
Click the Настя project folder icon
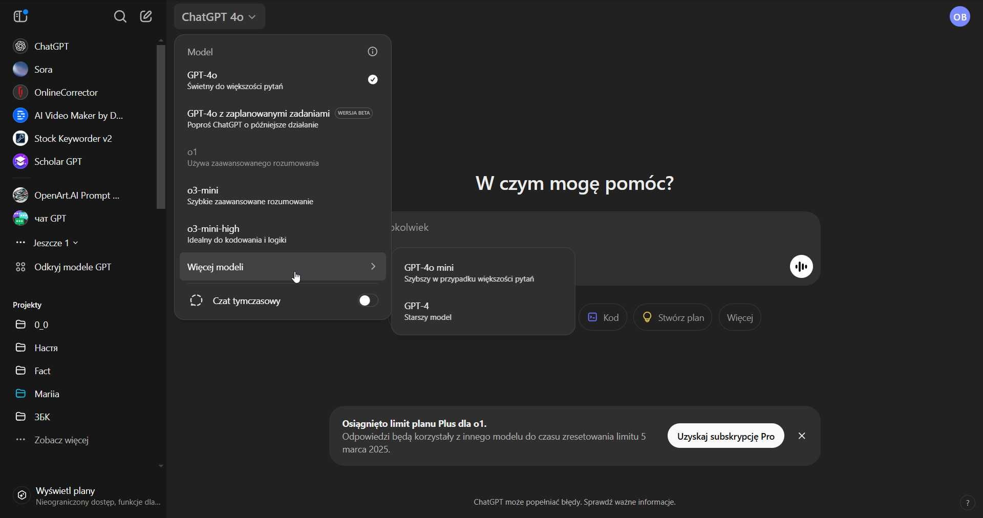coord(20,348)
